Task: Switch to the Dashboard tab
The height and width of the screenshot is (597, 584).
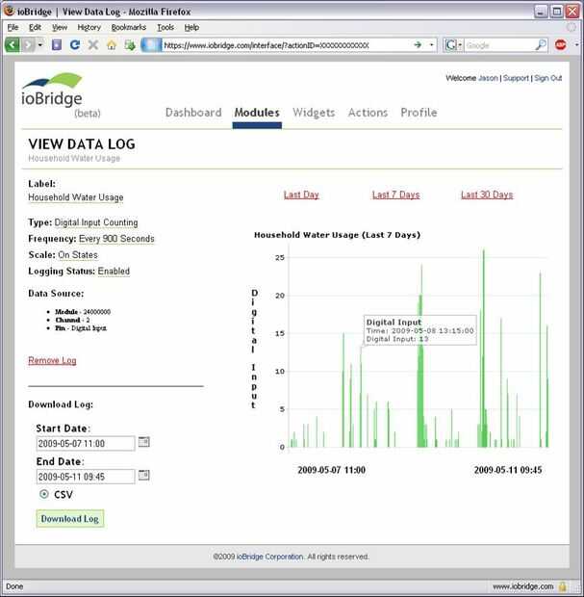Action: (x=193, y=113)
